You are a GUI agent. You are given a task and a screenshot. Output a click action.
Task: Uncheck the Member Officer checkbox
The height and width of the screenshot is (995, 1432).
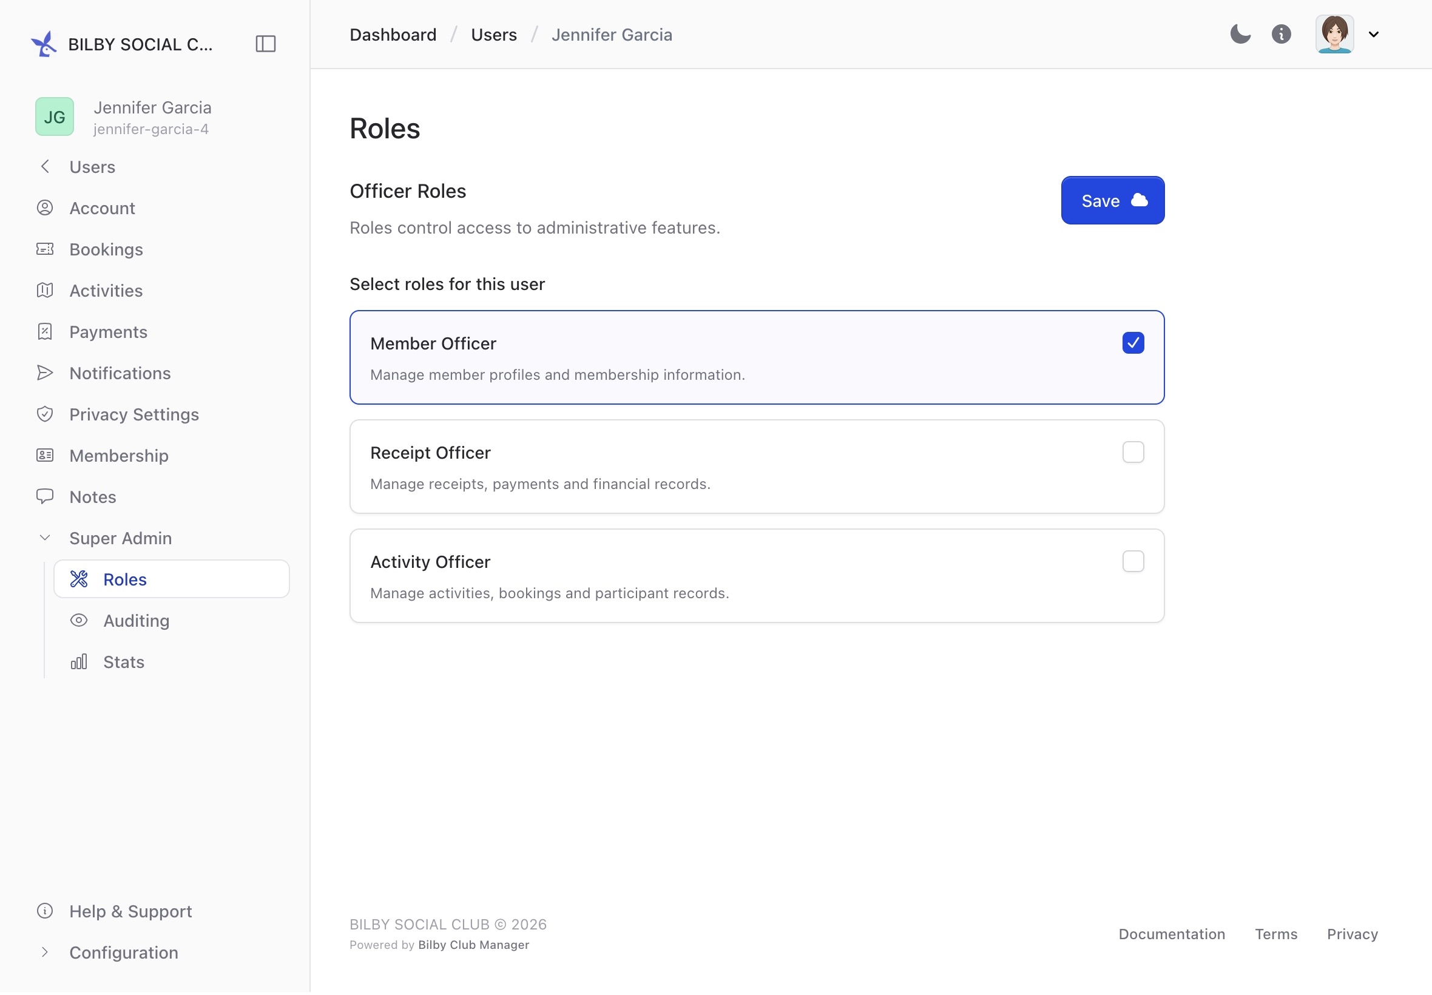1133,342
